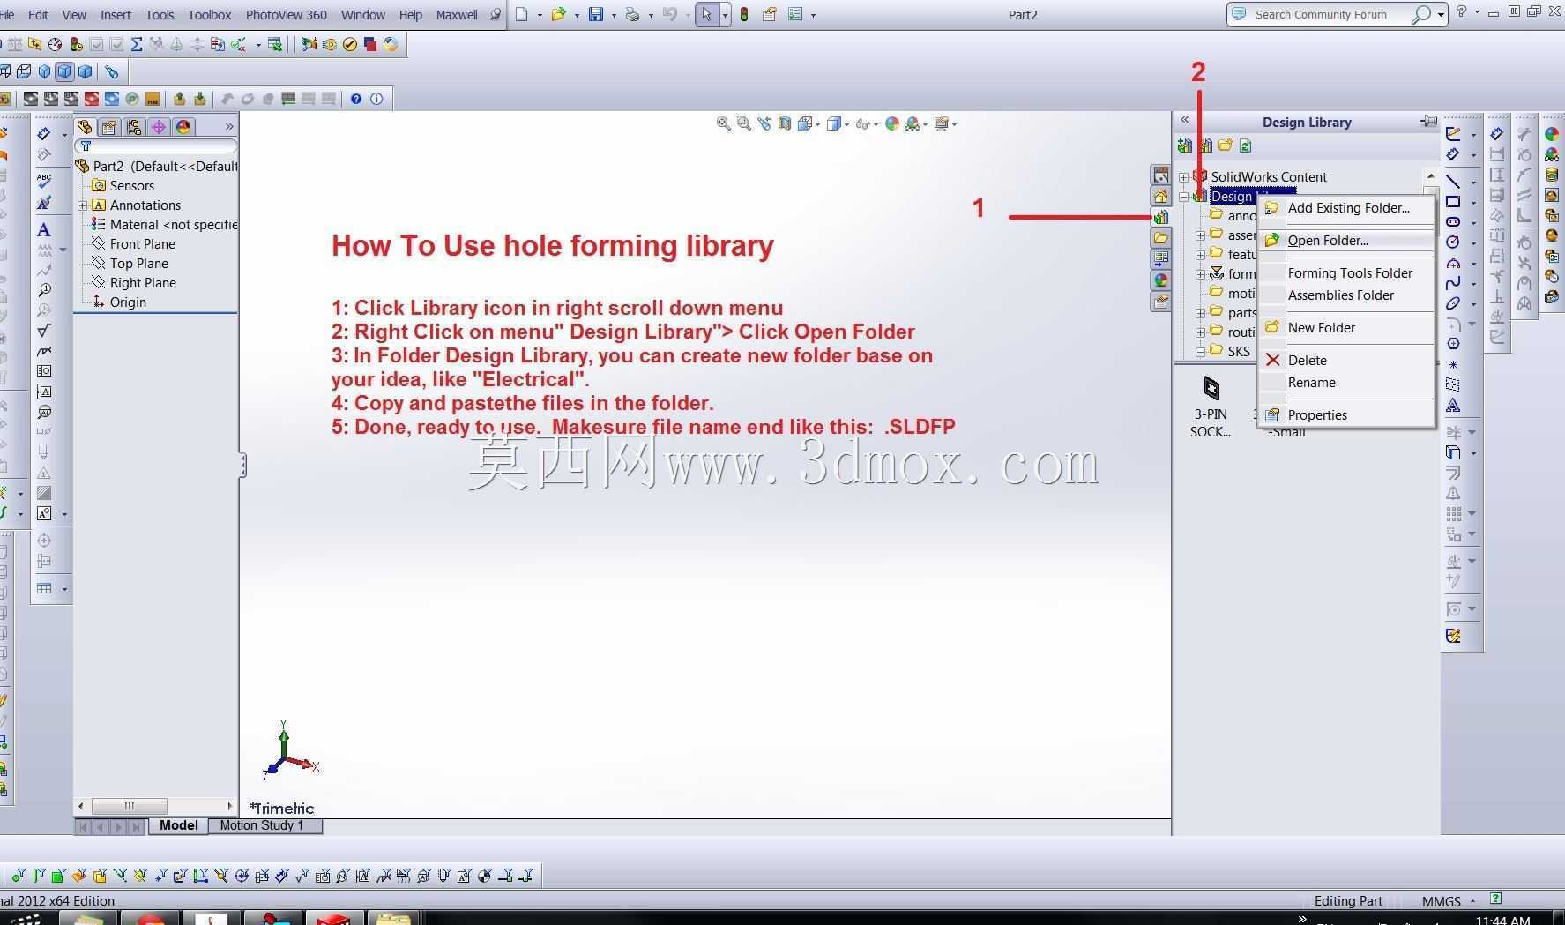Toggle Assemblies Folder option
The width and height of the screenshot is (1565, 925).
click(x=1346, y=295)
